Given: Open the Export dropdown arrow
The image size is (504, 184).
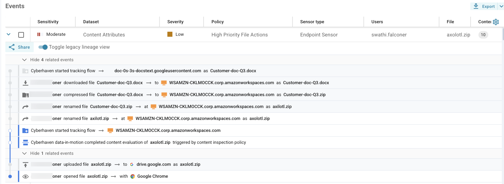Looking at the screenshot, I should pyautogui.click(x=501, y=6).
